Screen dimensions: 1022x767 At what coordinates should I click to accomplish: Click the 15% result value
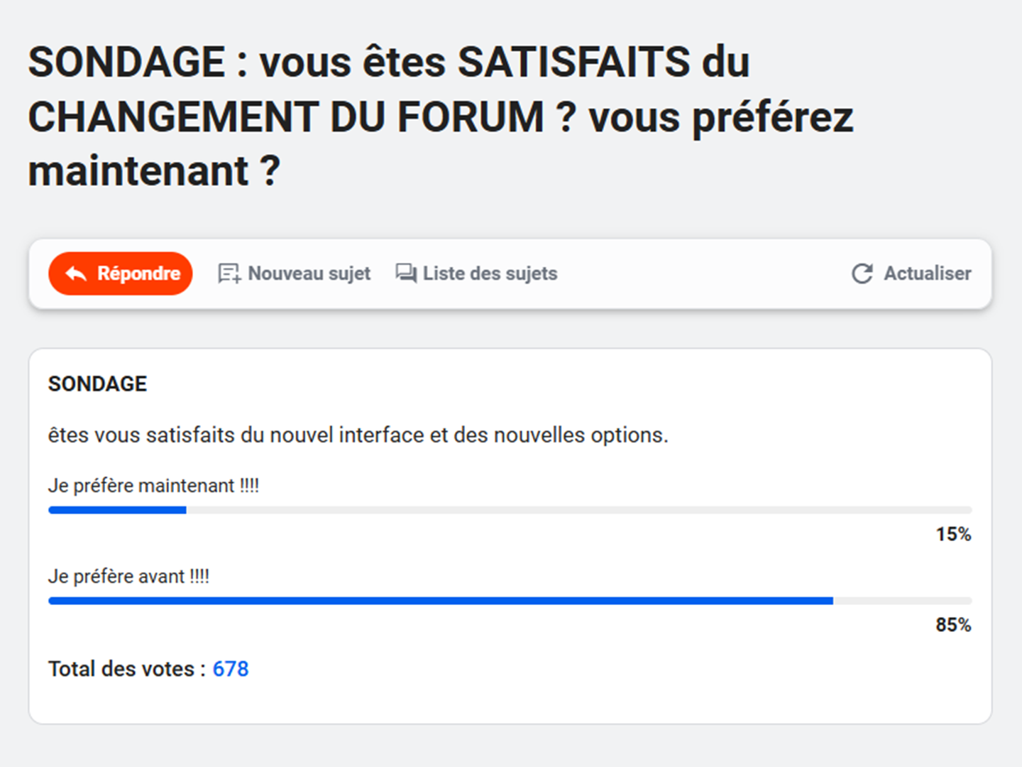pos(953,534)
